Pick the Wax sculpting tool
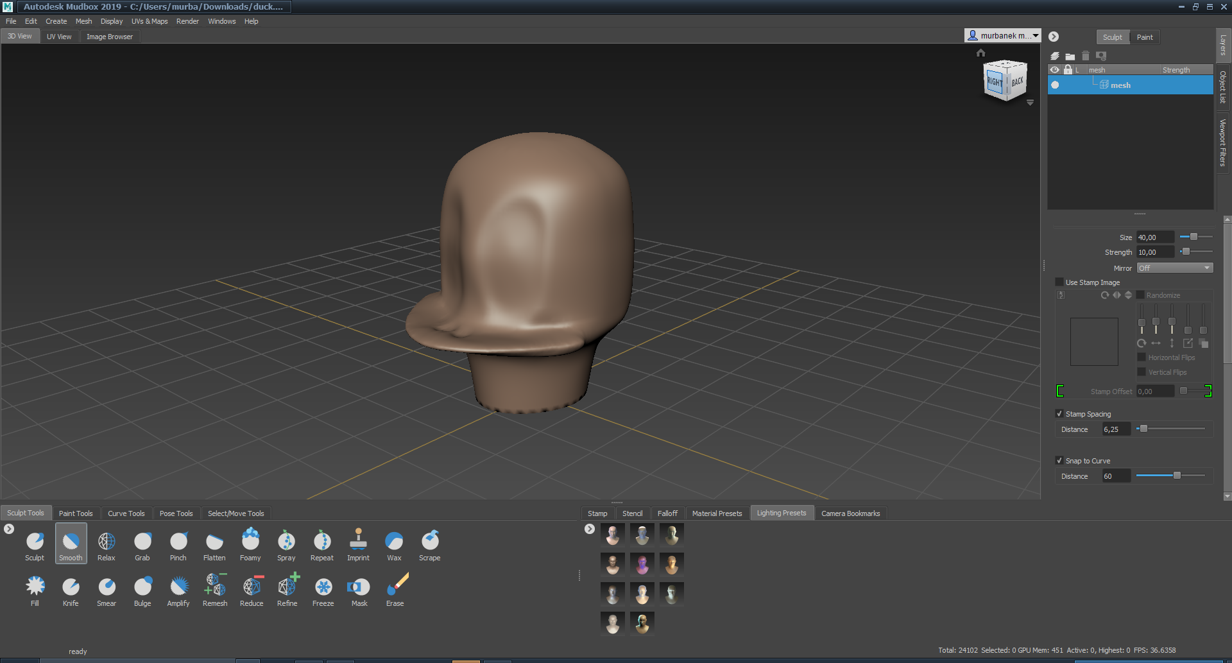Screen dimensions: 1232x663 [x=394, y=543]
